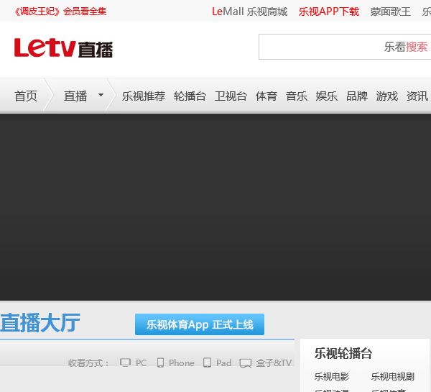
Task: Select the Pad viewing option label
Action: click(x=223, y=363)
